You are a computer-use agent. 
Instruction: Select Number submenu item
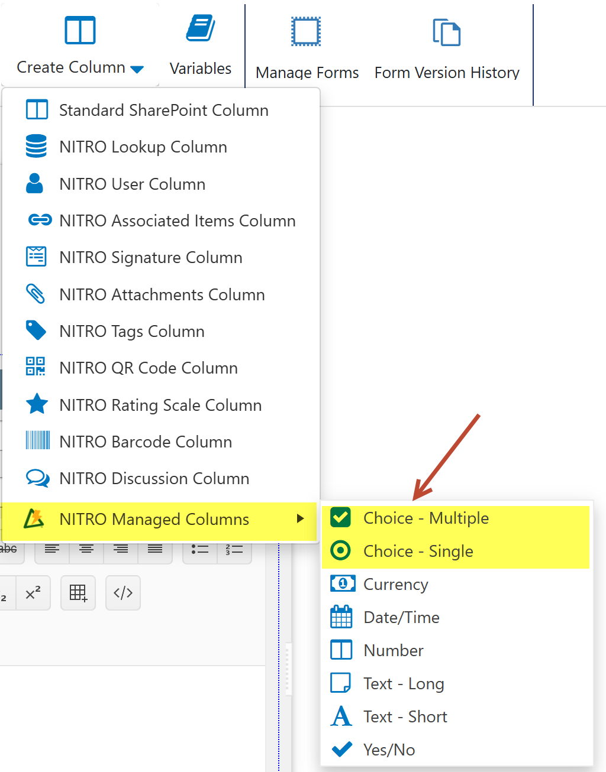click(456, 650)
